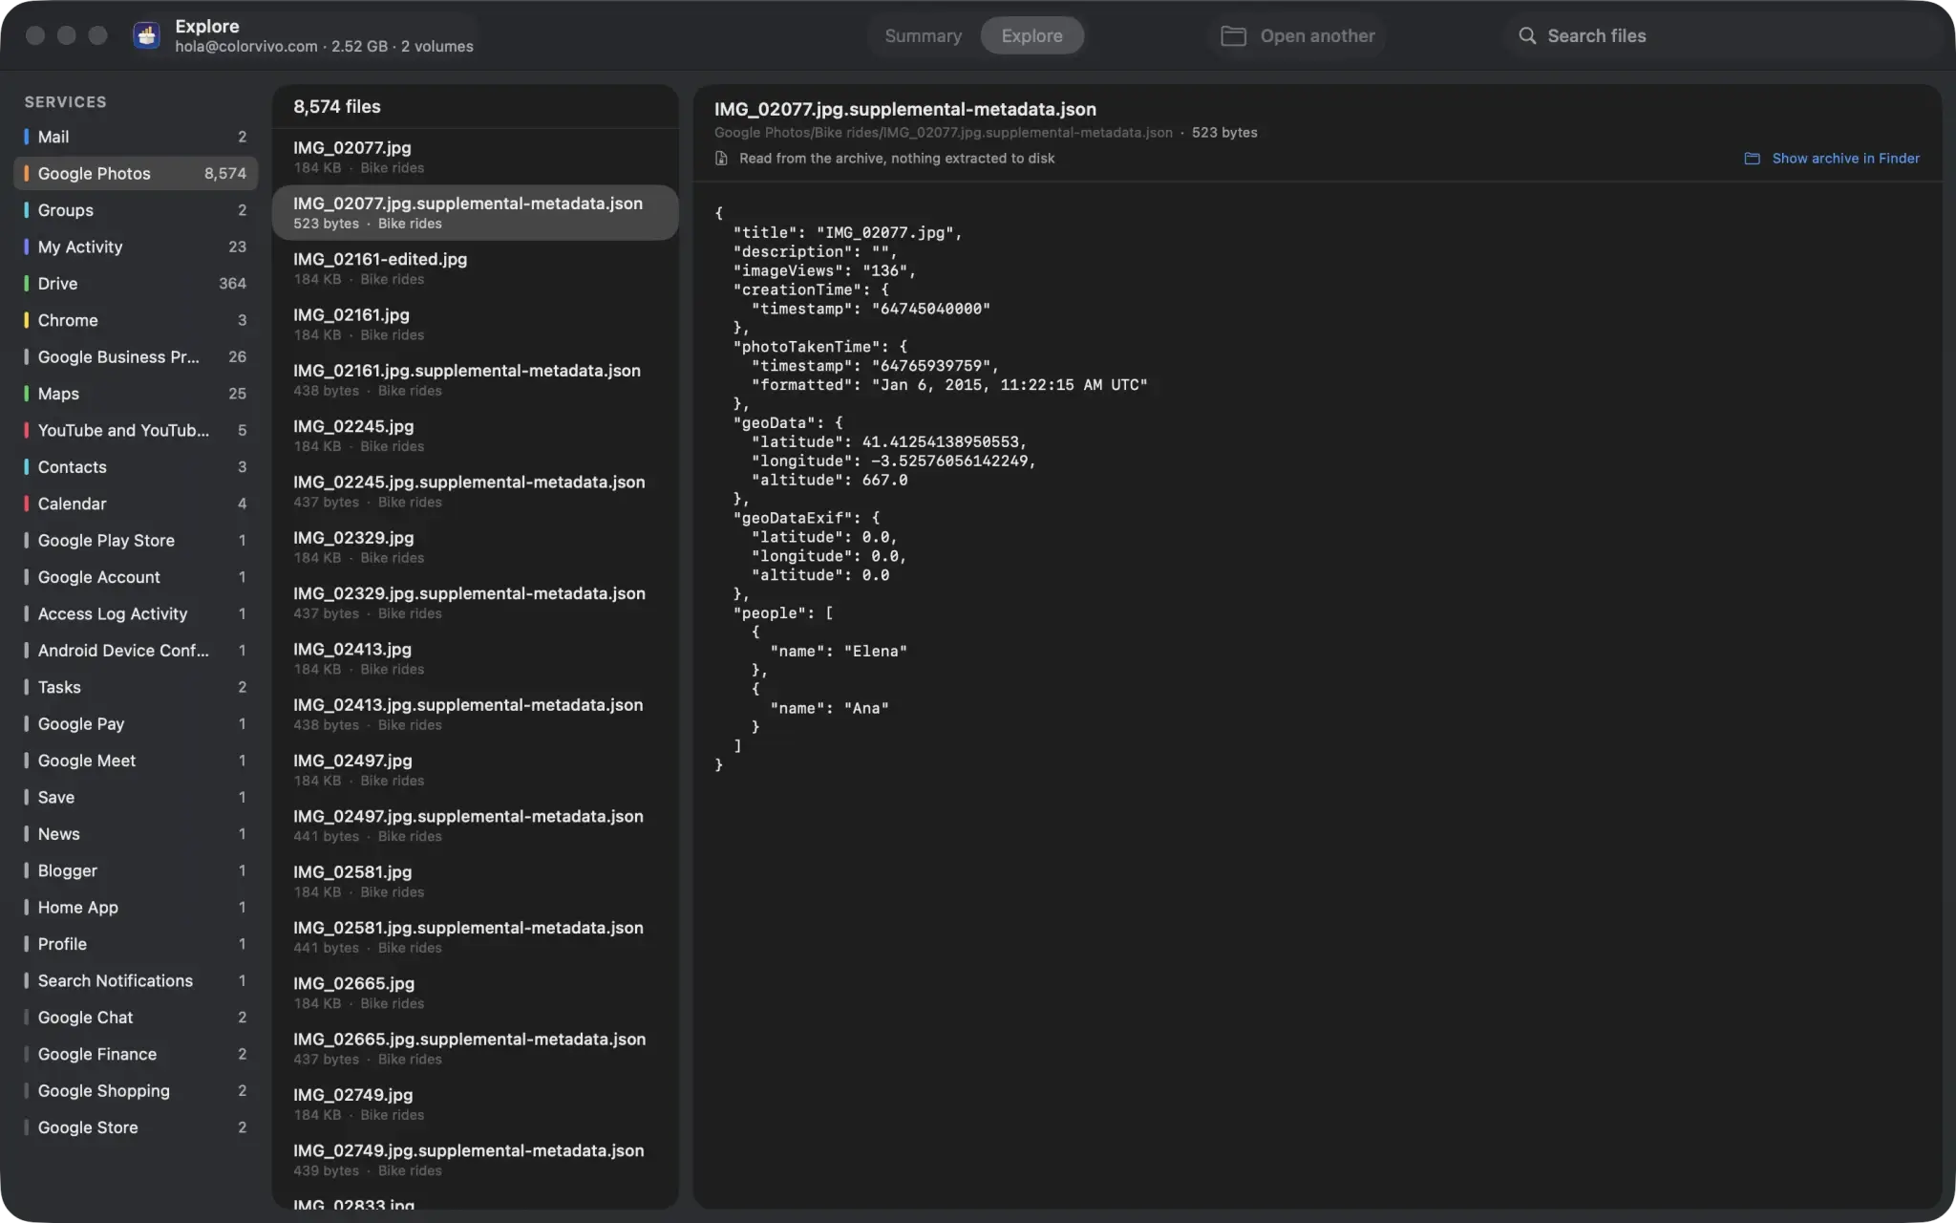Screen dimensions: 1956x1223
Task: Select file IMG_02497.jpg
Action: click(x=475, y=770)
